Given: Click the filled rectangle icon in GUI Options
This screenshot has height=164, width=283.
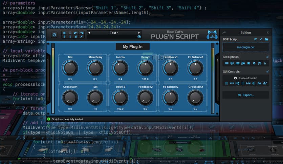Looking at the screenshot, I should tap(248, 63).
